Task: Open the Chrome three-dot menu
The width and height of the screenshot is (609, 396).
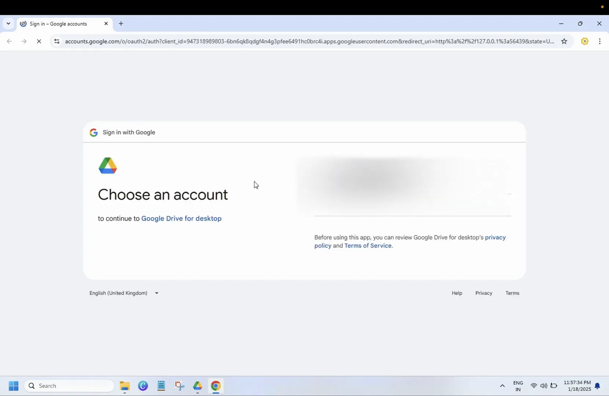Action: (600, 41)
